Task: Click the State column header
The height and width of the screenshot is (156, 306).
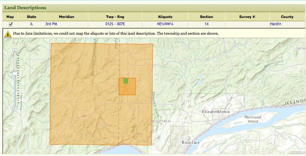Action: point(31,17)
